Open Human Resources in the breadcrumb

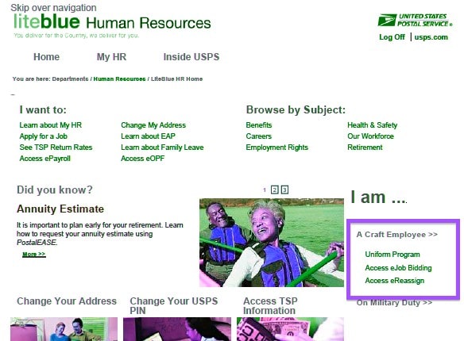[x=119, y=79]
